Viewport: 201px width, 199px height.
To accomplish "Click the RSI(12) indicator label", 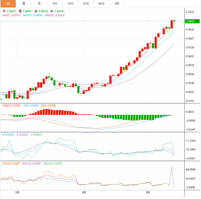I will [x=31, y=164].
